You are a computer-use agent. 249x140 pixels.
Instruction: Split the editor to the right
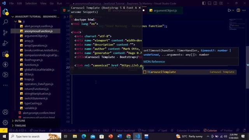pos(238,10)
